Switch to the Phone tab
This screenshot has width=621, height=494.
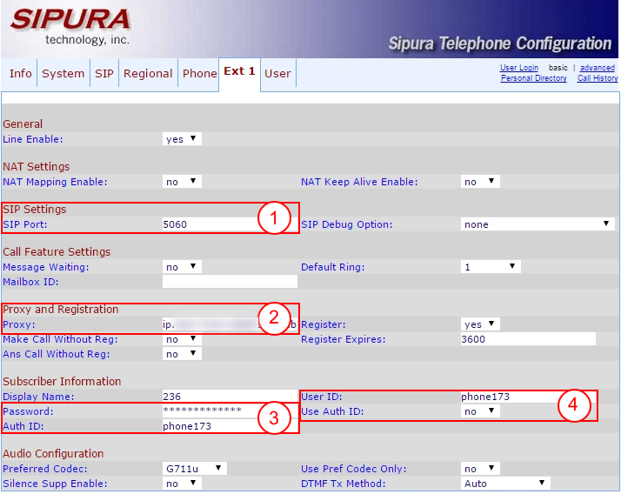point(200,73)
